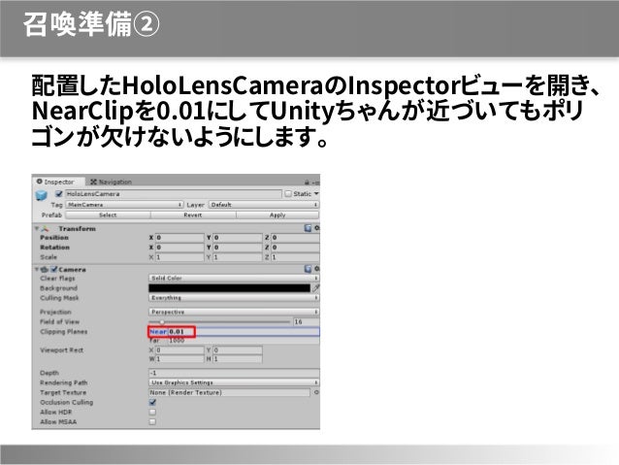Click the Position Y field

[238, 238]
